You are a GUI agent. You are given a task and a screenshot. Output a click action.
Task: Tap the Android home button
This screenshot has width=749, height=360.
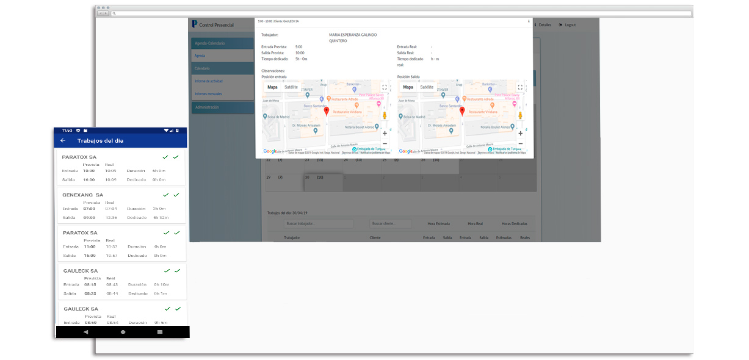click(x=123, y=332)
